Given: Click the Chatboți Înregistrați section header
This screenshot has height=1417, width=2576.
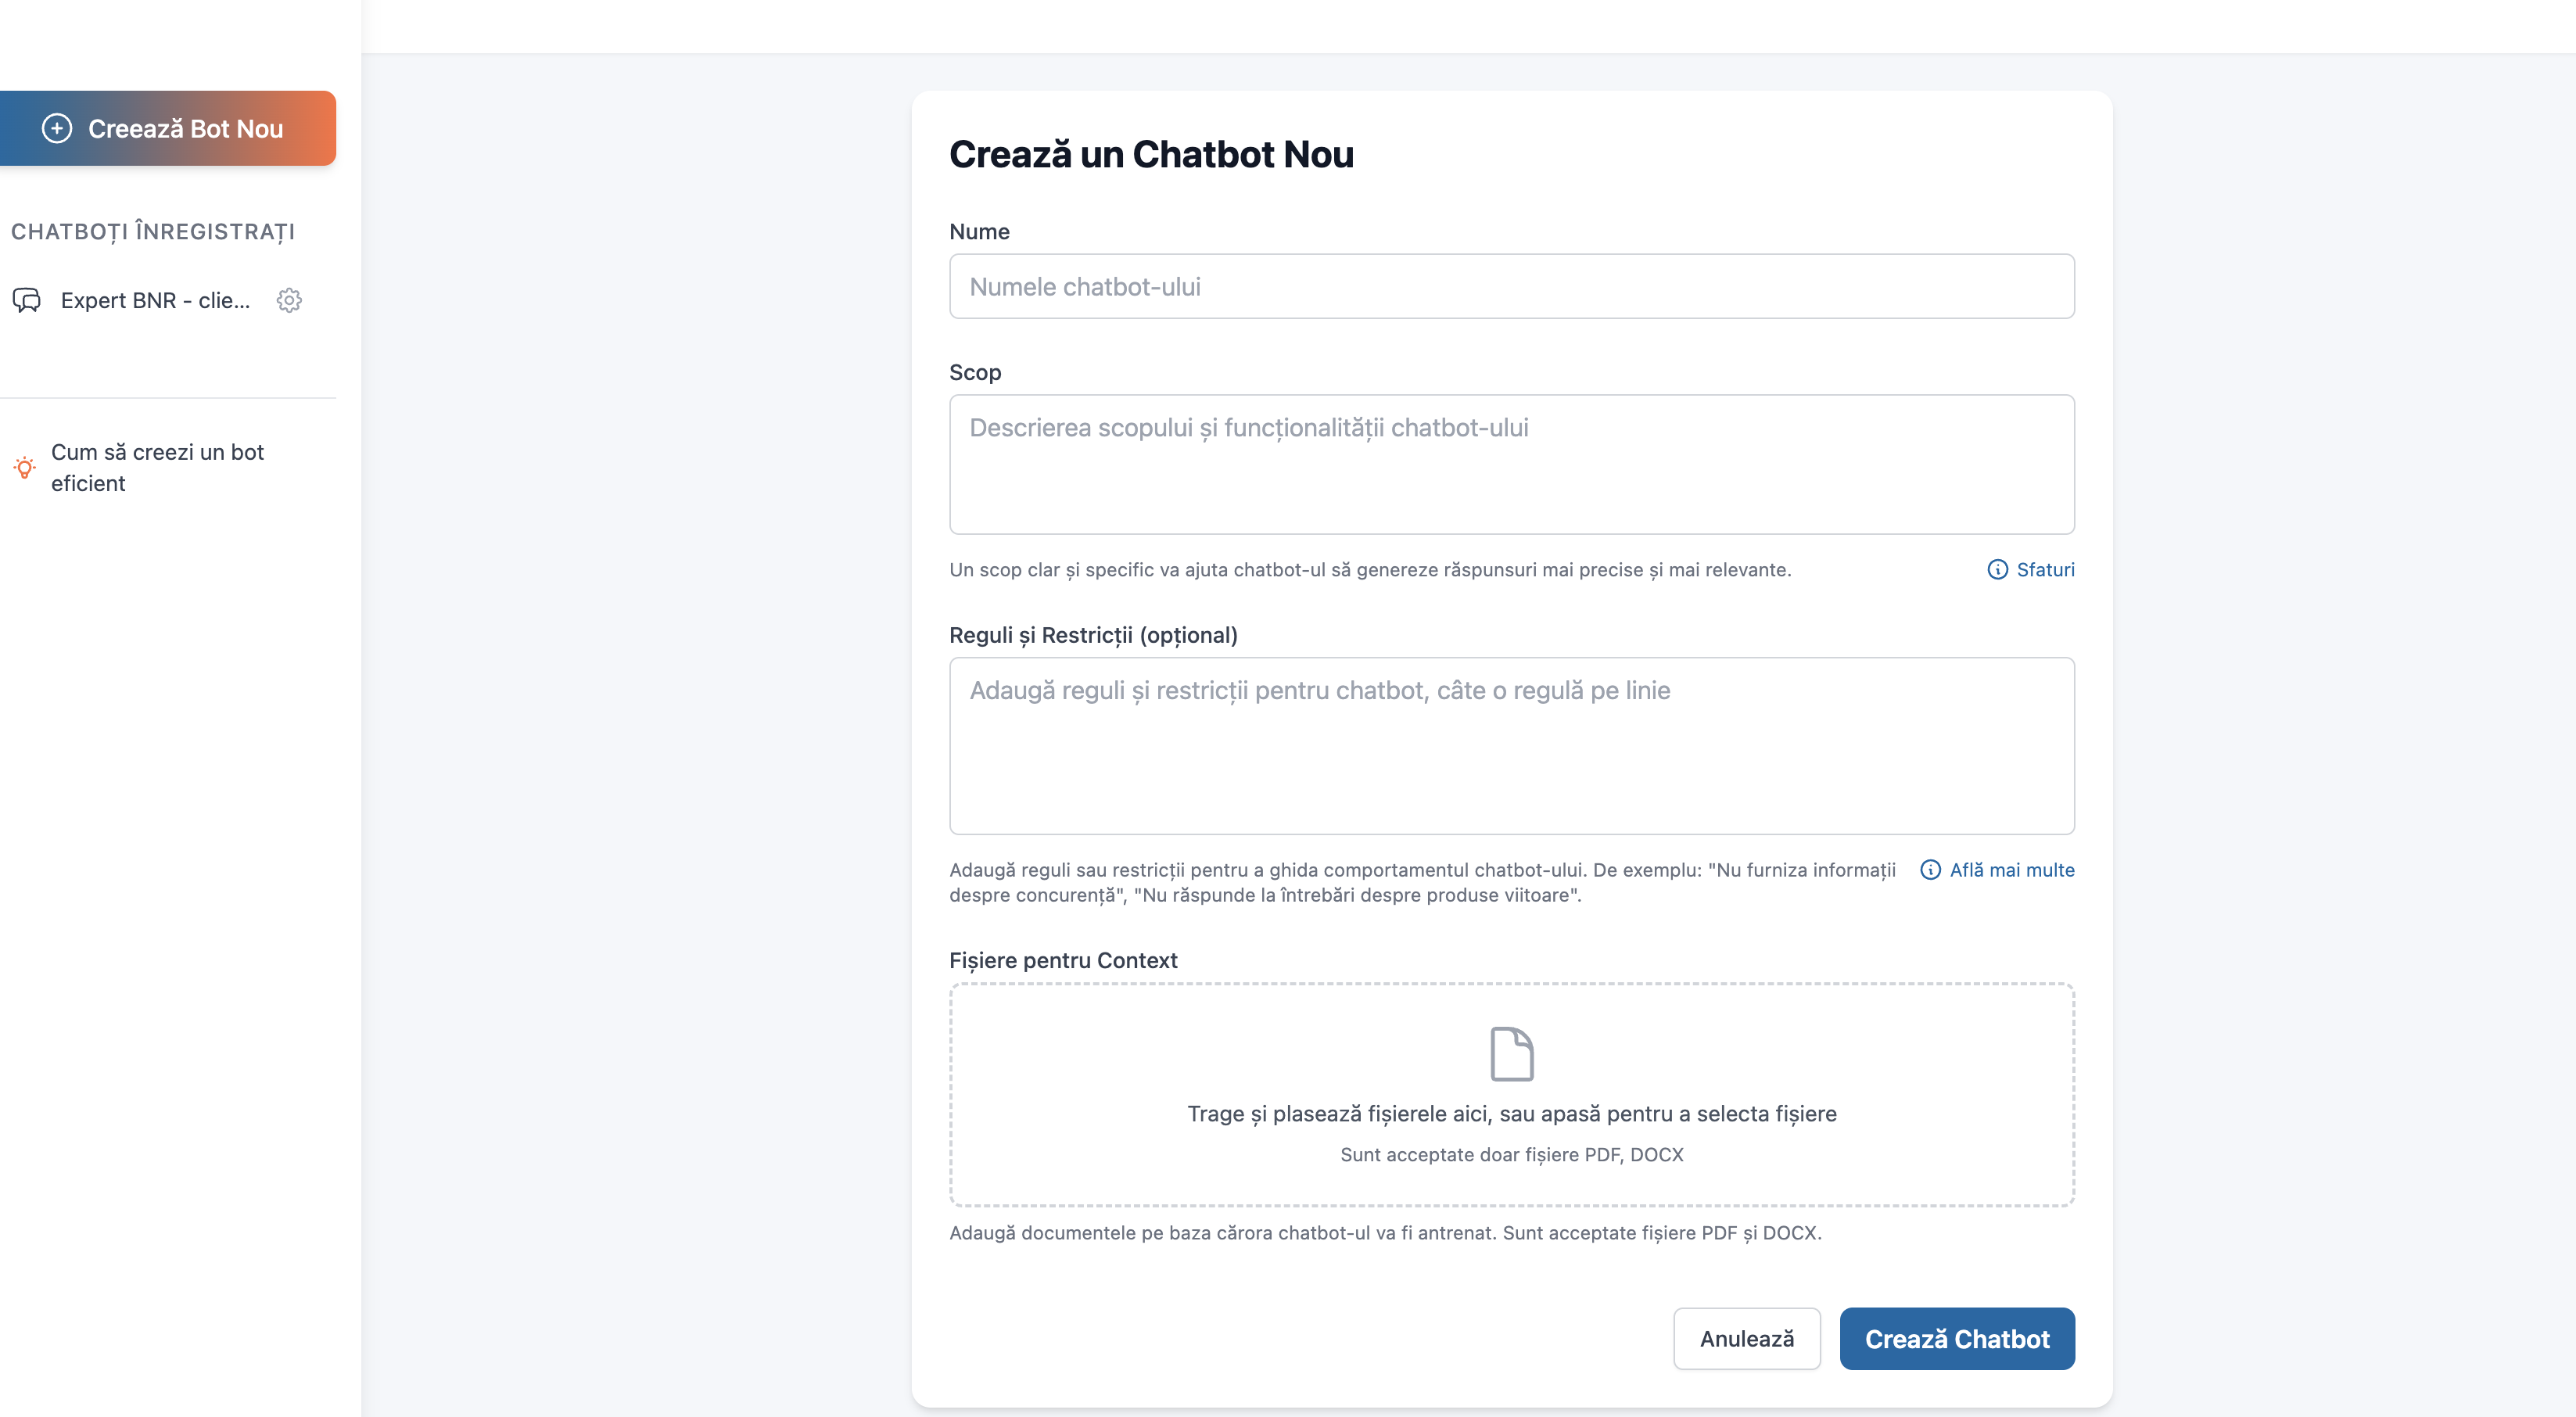Looking at the screenshot, I should [153, 232].
